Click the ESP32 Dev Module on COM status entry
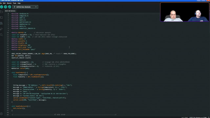Screen dimensions: 210x118 coord(198,117)
